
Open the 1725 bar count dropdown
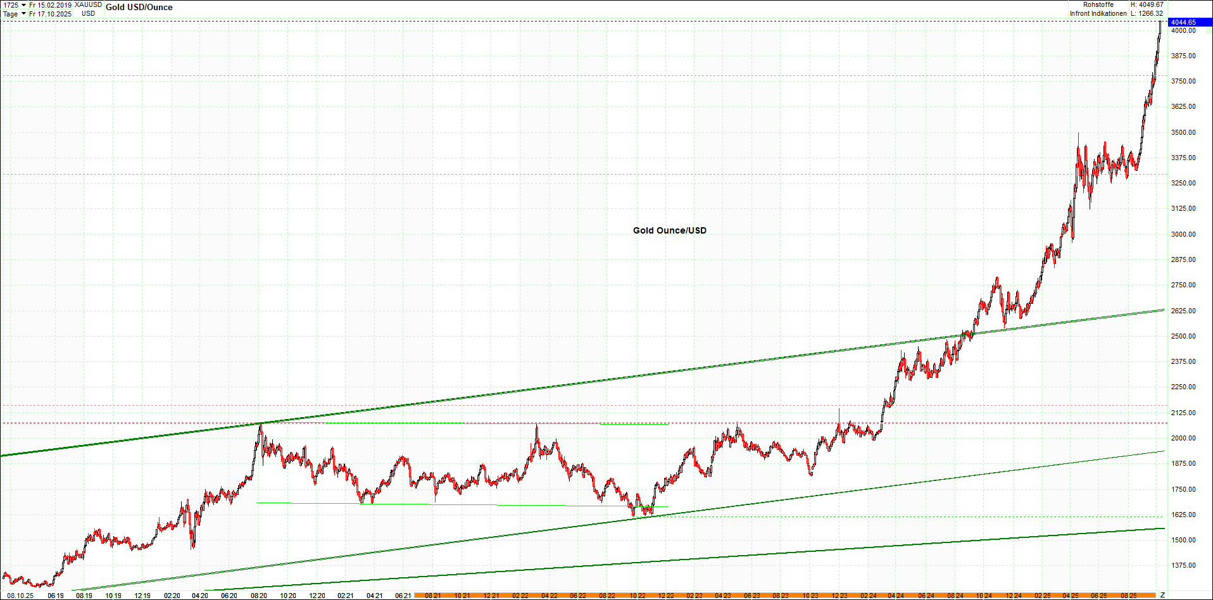tap(23, 5)
